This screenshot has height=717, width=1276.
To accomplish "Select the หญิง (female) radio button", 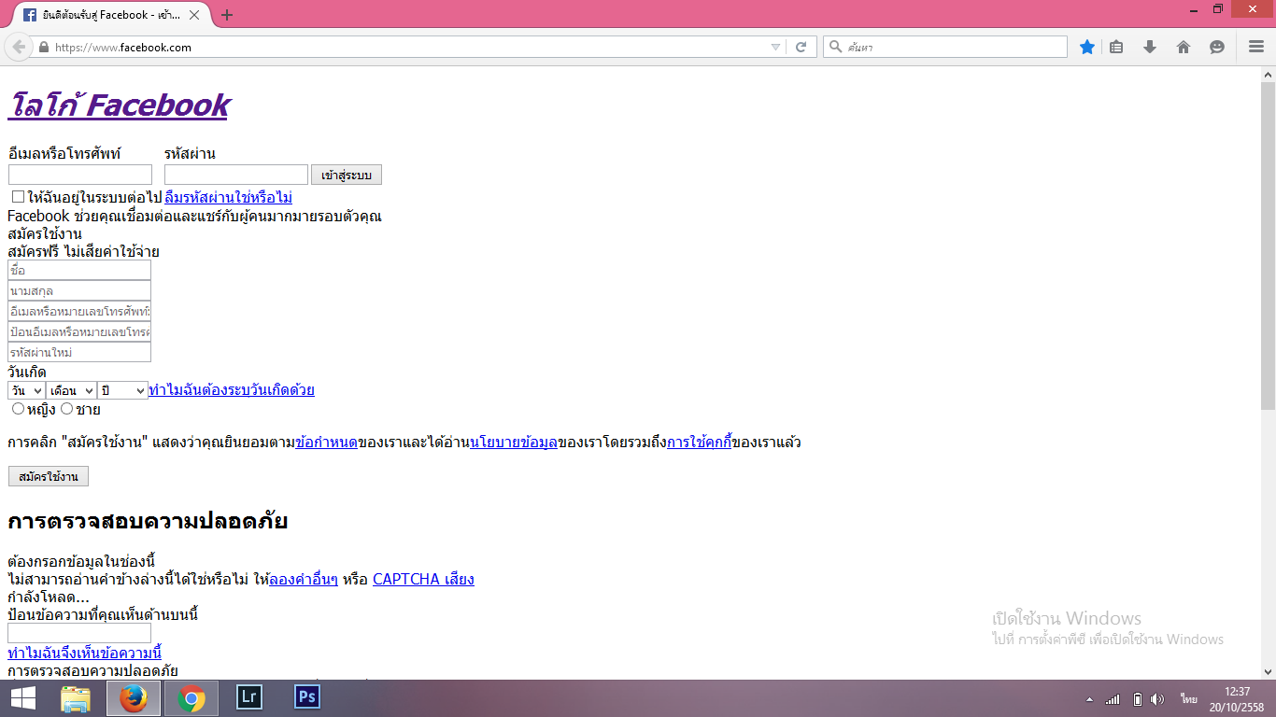I will pos(18,409).
